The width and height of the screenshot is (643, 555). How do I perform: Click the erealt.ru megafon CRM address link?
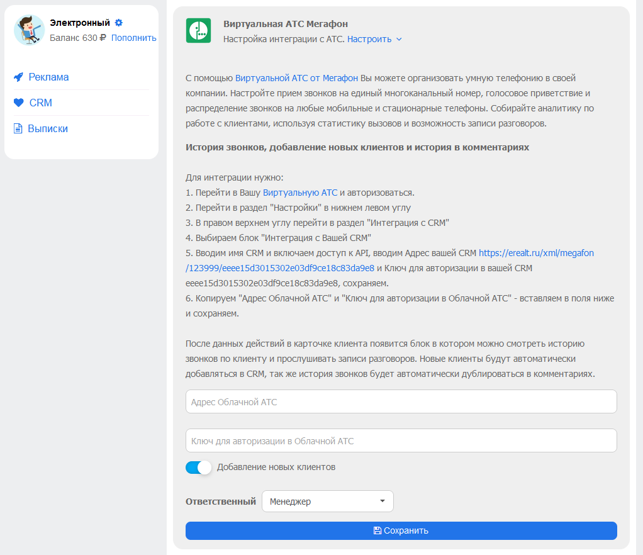click(389, 261)
